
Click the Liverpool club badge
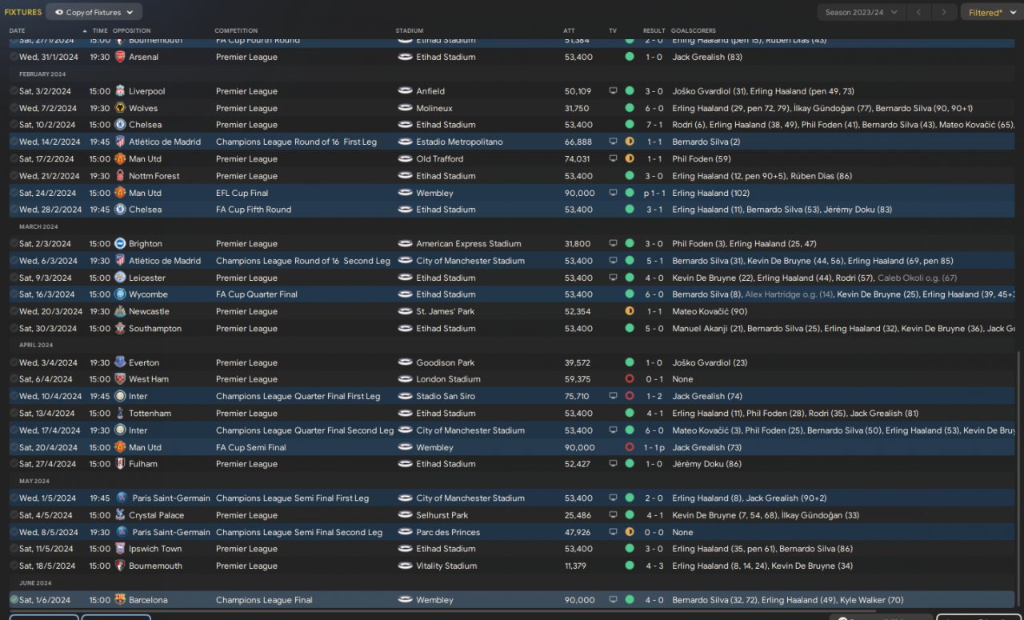point(120,91)
